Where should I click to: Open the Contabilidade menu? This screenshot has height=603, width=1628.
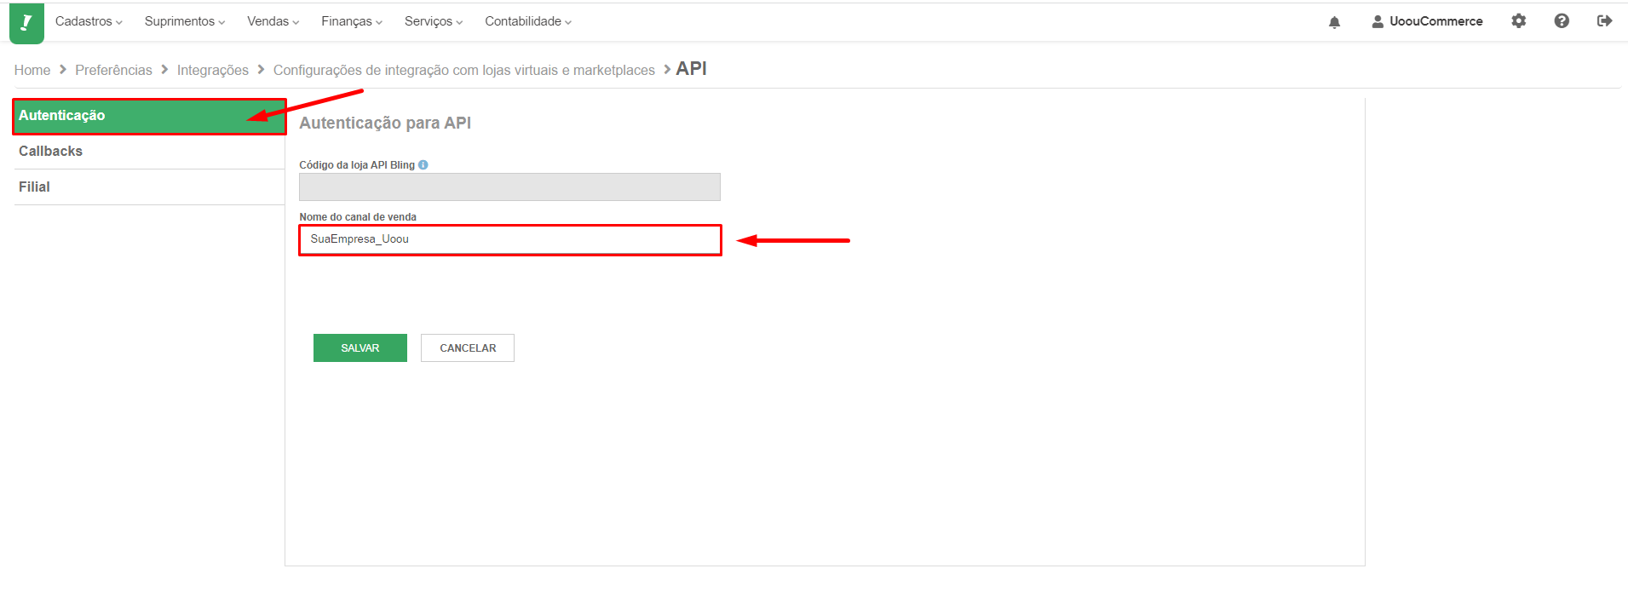coord(528,21)
